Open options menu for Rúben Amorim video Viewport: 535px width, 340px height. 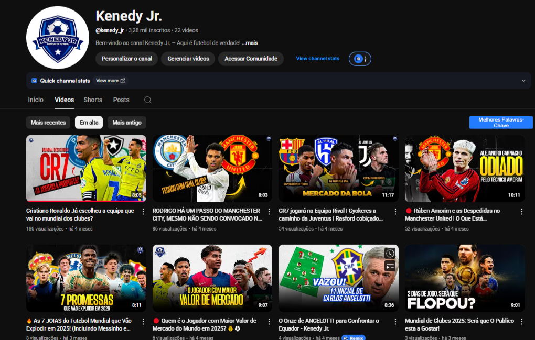tap(521, 212)
